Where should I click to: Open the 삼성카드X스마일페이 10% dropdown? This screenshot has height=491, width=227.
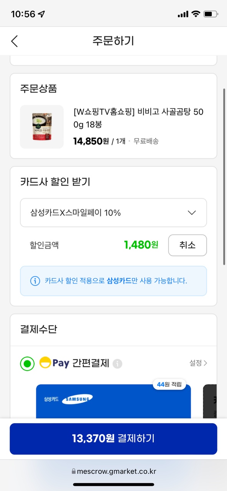click(113, 213)
